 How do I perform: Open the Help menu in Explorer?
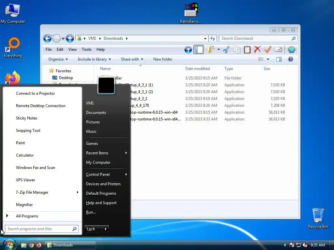pyautogui.click(x=100, y=49)
